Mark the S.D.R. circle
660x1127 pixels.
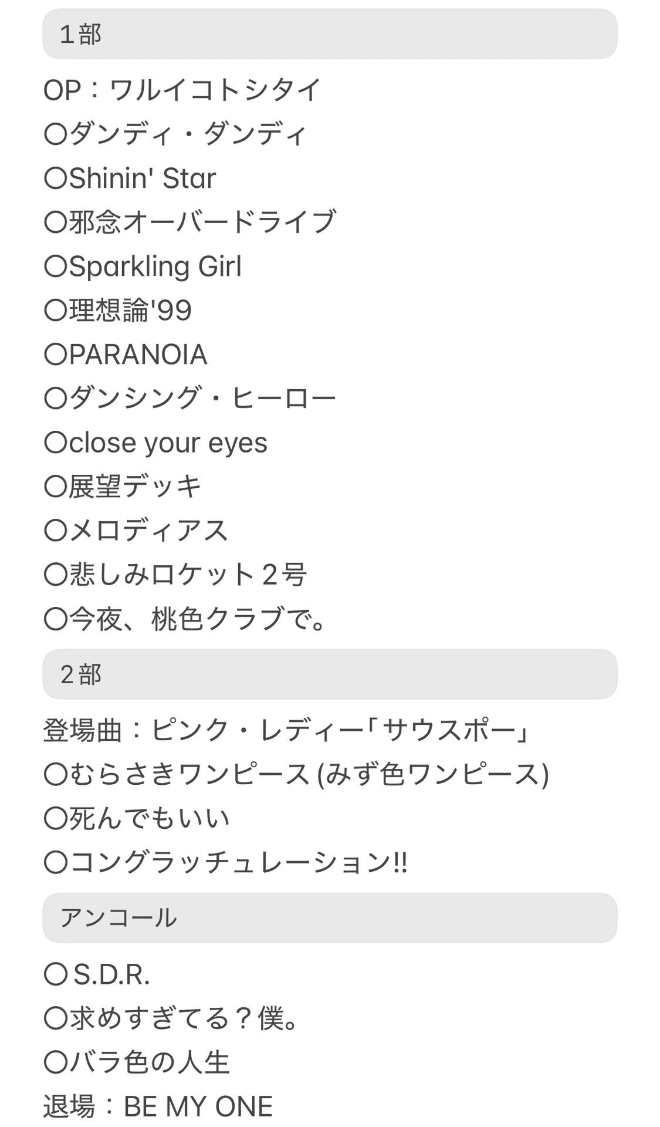(x=56, y=975)
